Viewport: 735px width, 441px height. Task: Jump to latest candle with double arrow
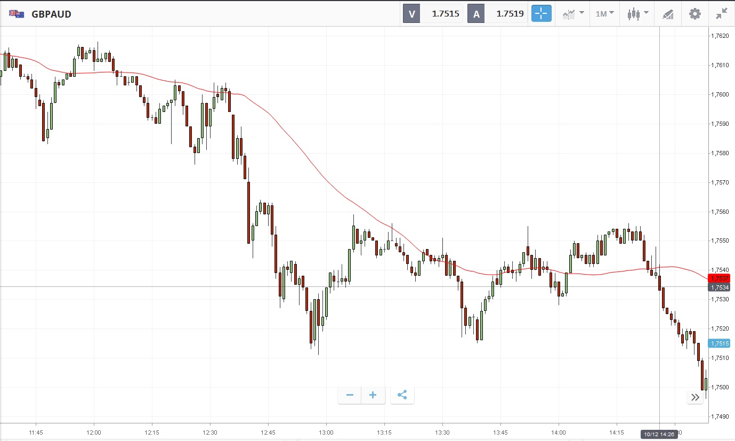point(695,397)
